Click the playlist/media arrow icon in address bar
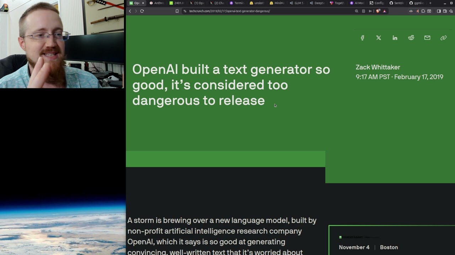 click(x=370, y=11)
